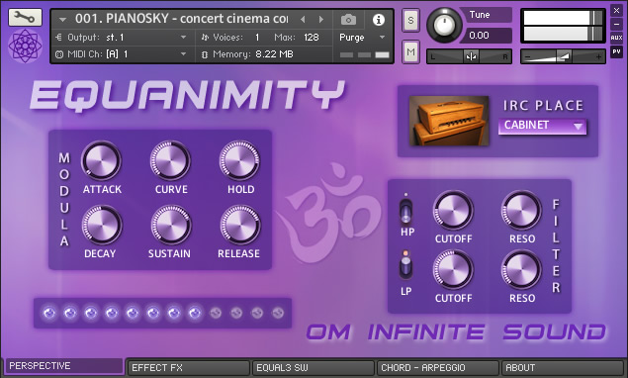Expand the Purge dropdown menu
Image resolution: width=628 pixels, height=378 pixels.
tap(362, 38)
